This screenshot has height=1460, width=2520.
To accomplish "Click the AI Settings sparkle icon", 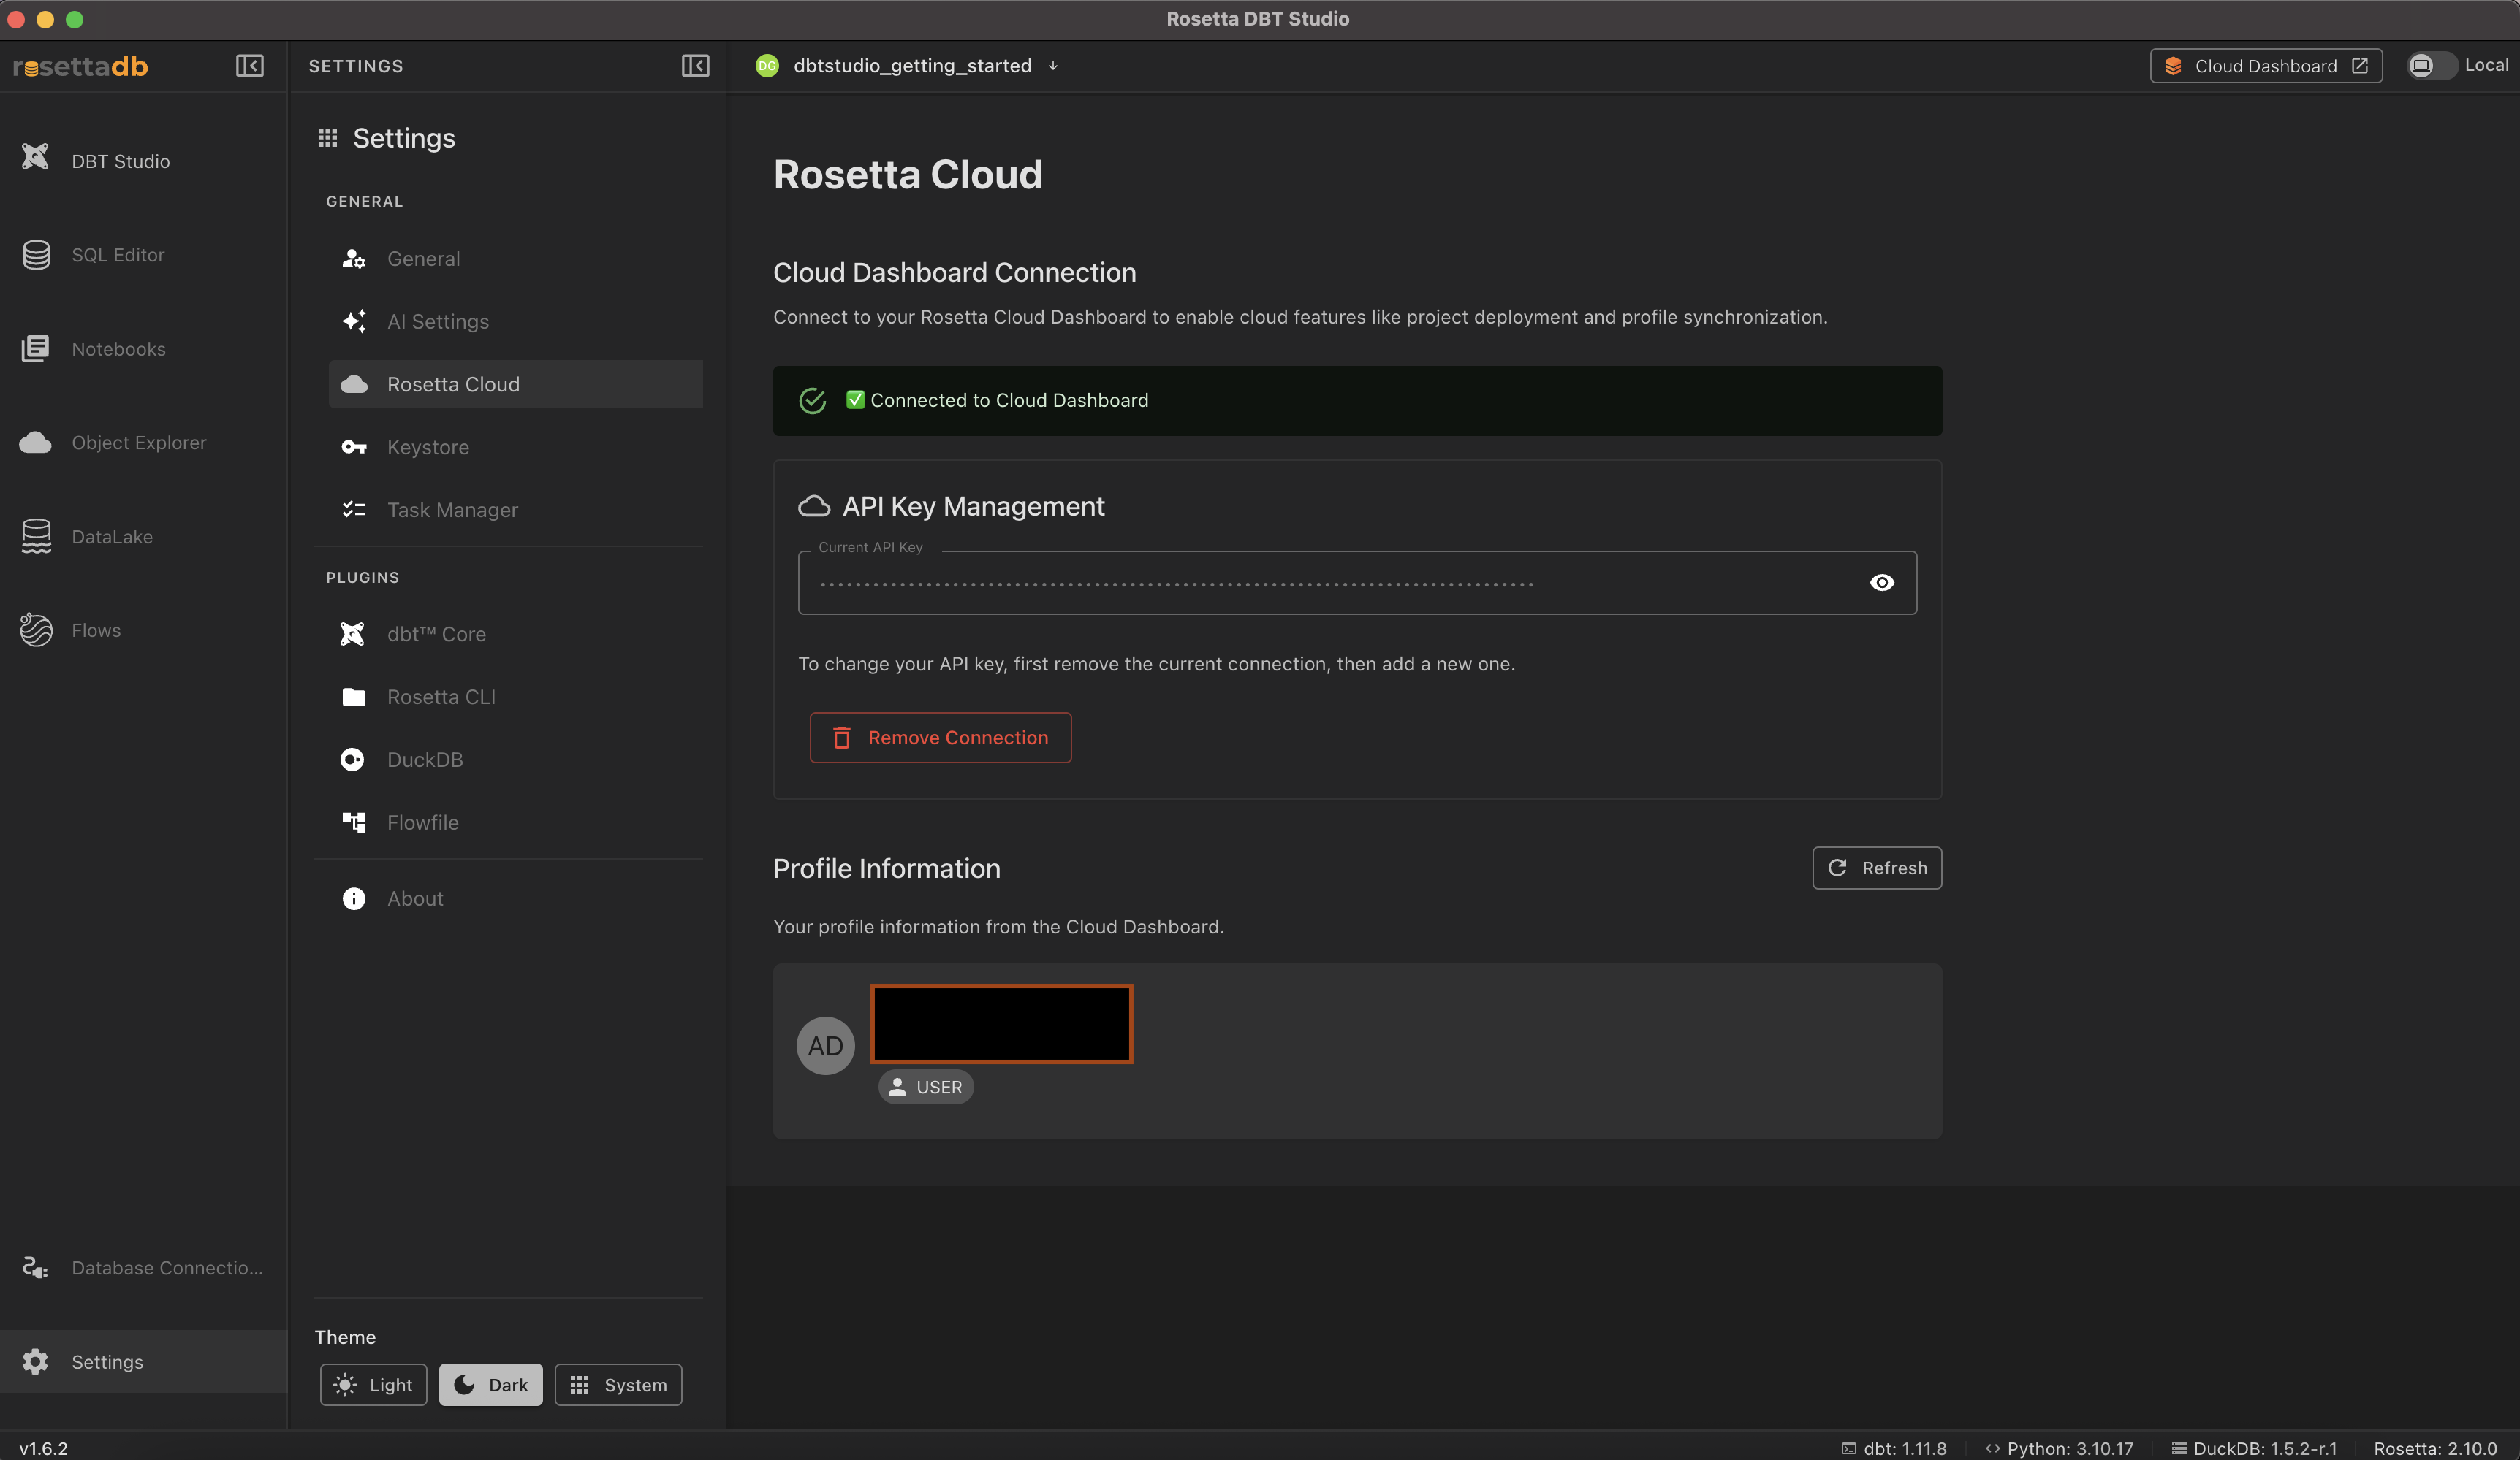I will [x=353, y=321].
